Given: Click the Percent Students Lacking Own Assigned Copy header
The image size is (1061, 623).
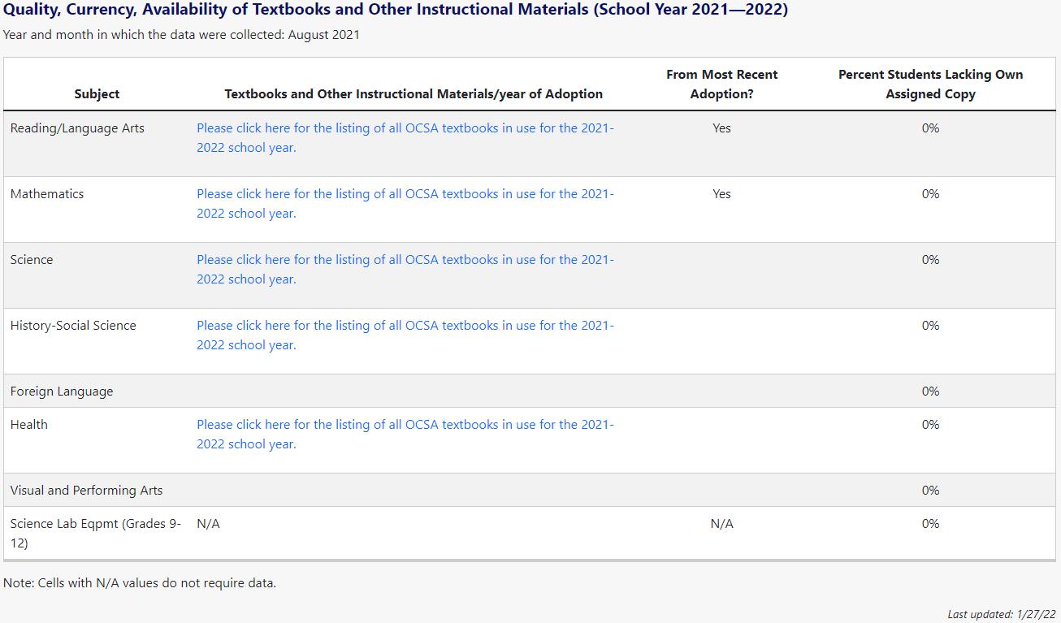Looking at the screenshot, I should click(930, 84).
